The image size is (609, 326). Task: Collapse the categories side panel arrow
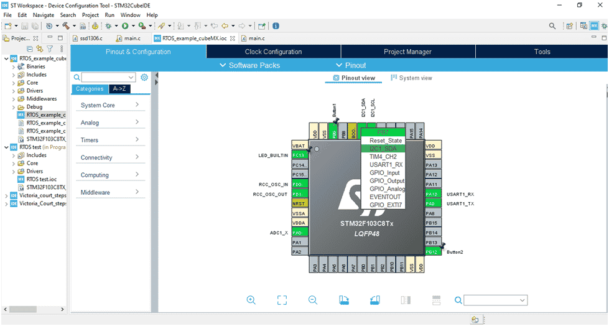click(157, 75)
